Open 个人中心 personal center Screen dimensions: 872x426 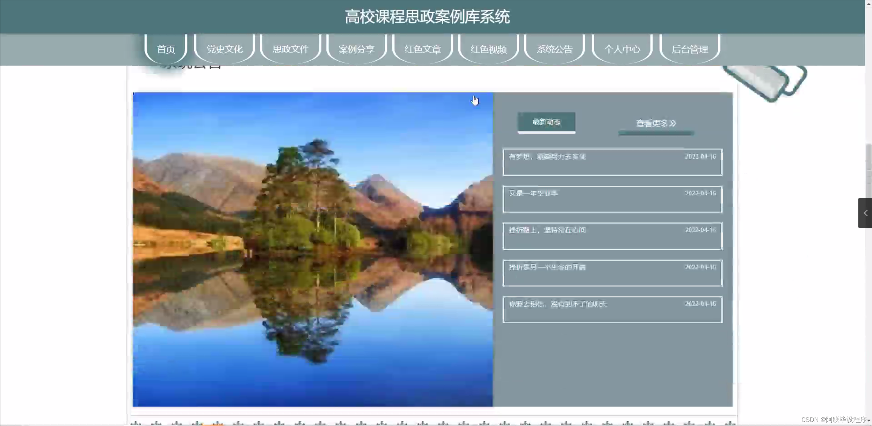click(622, 49)
